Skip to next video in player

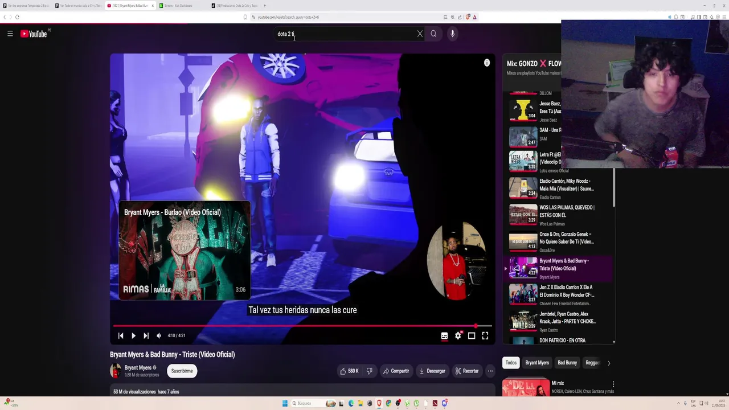pyautogui.click(x=146, y=336)
